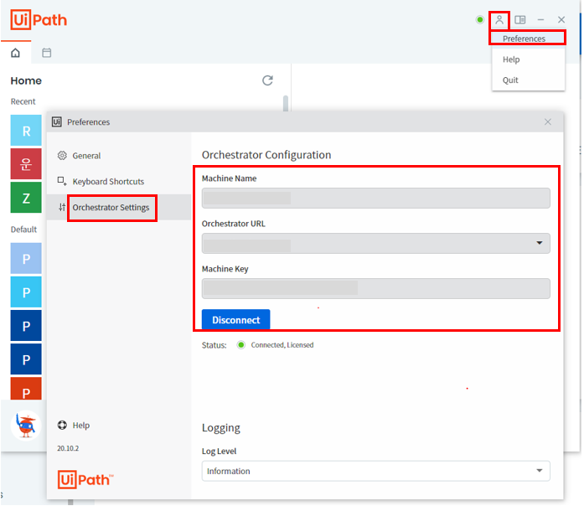Click the scrollbar in the Home list

pos(287,104)
